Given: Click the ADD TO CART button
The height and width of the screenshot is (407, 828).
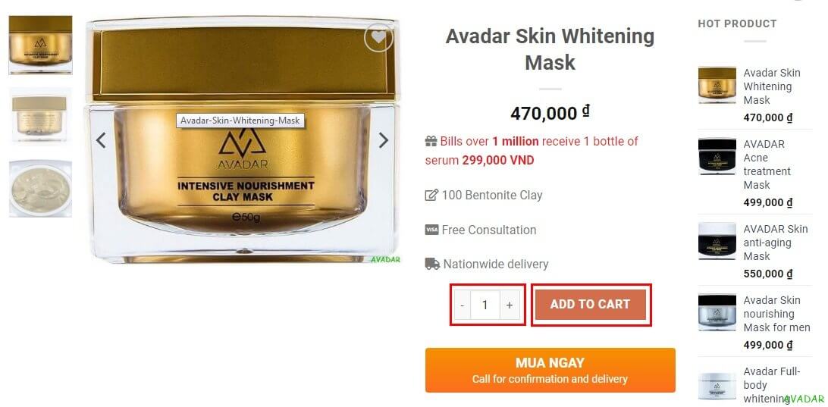Looking at the screenshot, I should click(x=591, y=305).
